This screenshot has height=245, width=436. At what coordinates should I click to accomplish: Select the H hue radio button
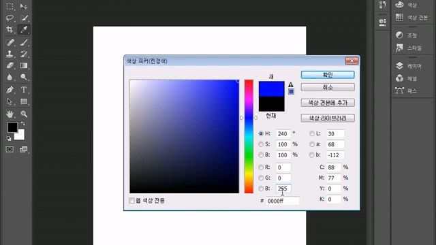pos(261,133)
